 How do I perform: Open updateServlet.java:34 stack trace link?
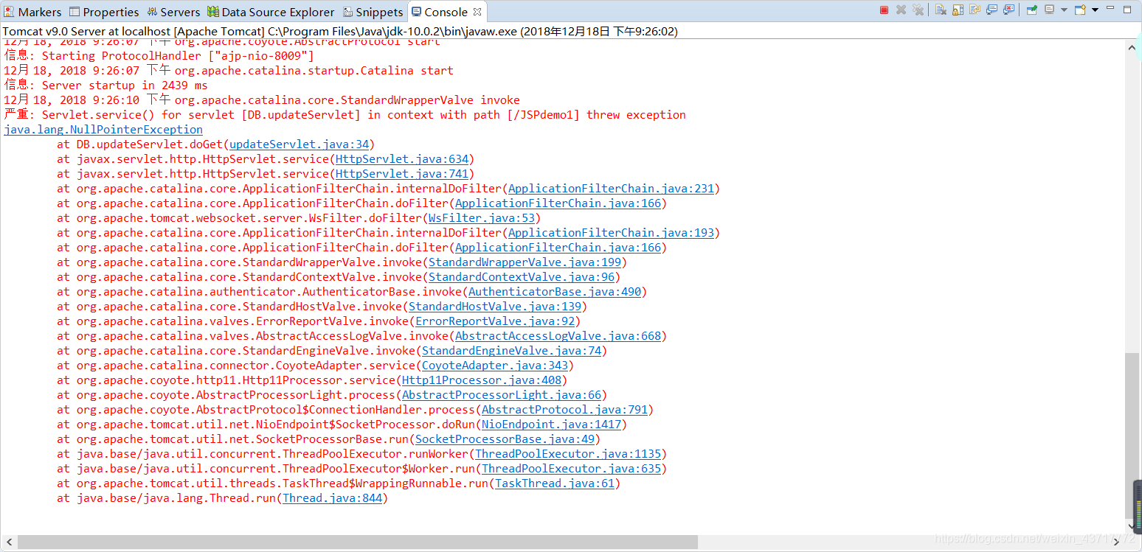[300, 144]
